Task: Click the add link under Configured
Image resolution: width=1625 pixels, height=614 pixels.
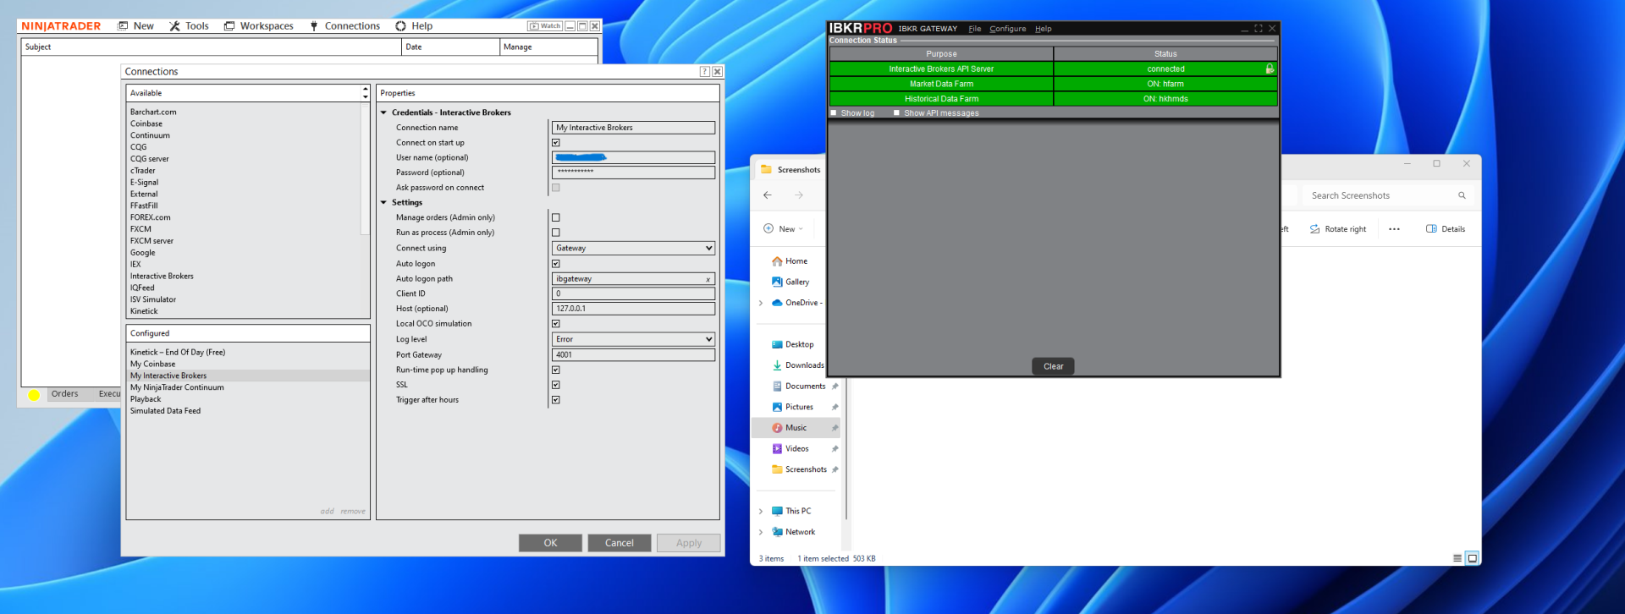Action: pos(328,512)
